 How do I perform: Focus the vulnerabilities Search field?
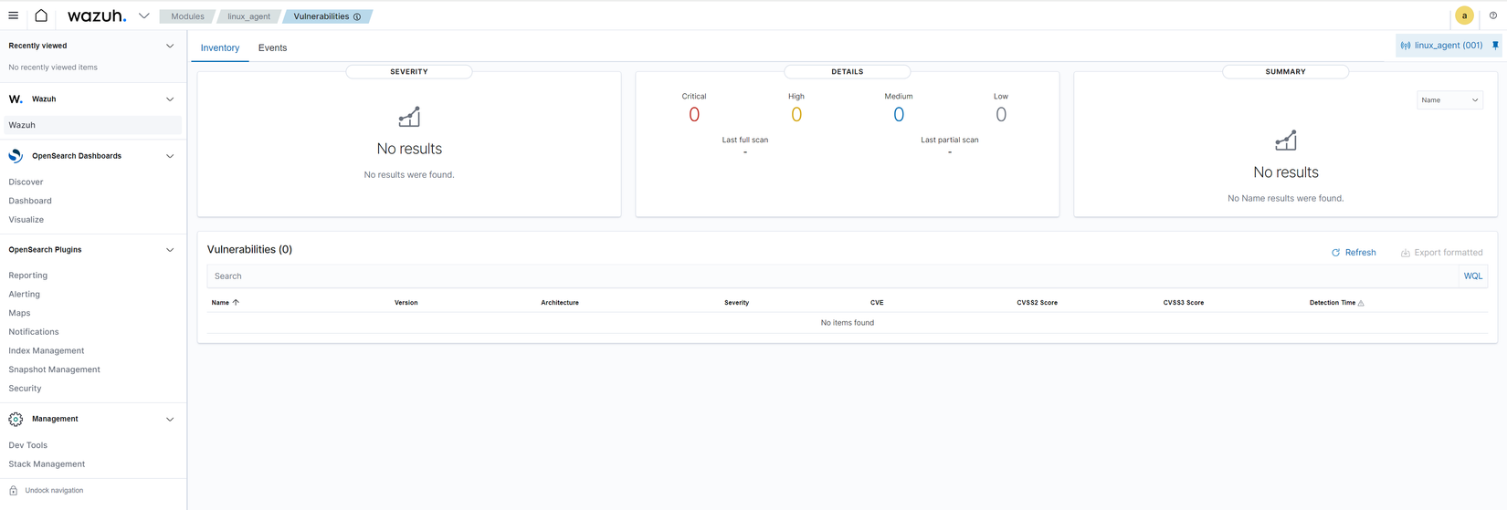tap(832, 276)
